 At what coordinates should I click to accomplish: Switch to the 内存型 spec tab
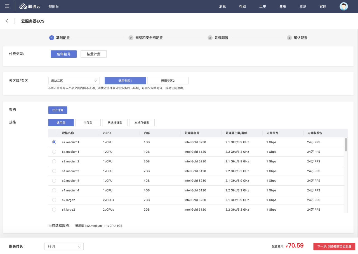pyautogui.click(x=88, y=123)
